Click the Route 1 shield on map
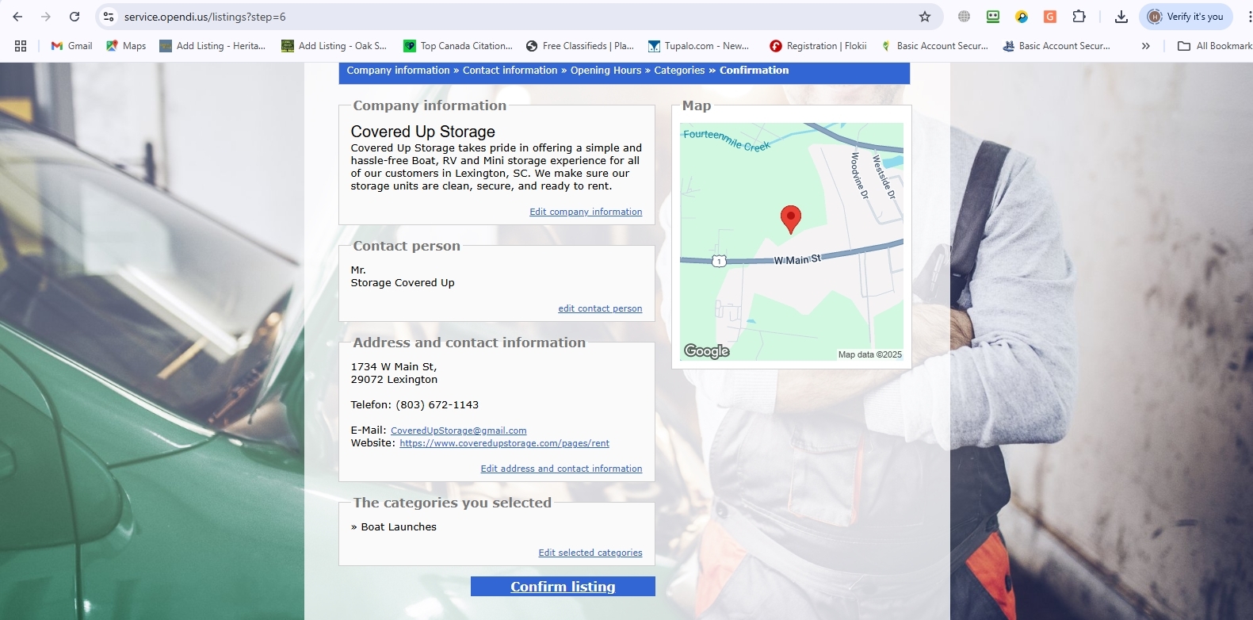This screenshot has width=1253, height=620. tap(719, 261)
